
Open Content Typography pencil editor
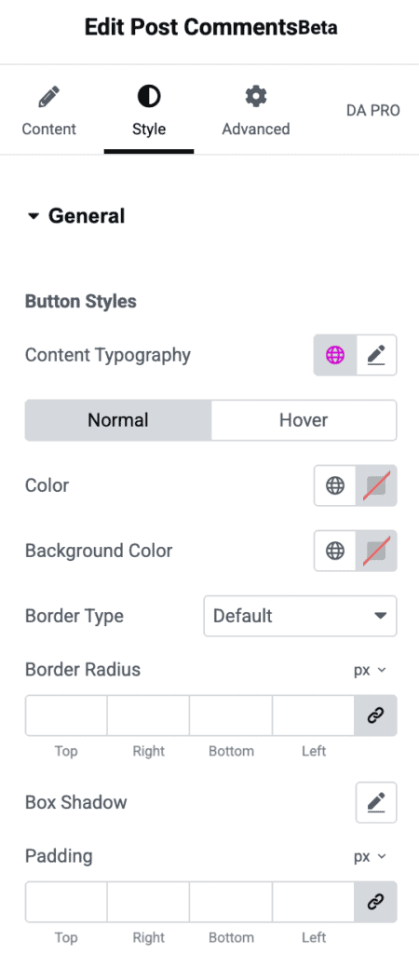tap(376, 355)
